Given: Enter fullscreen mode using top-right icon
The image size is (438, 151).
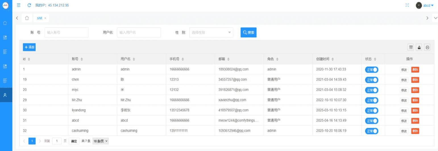Looking at the screenshot, I should coord(407,5).
